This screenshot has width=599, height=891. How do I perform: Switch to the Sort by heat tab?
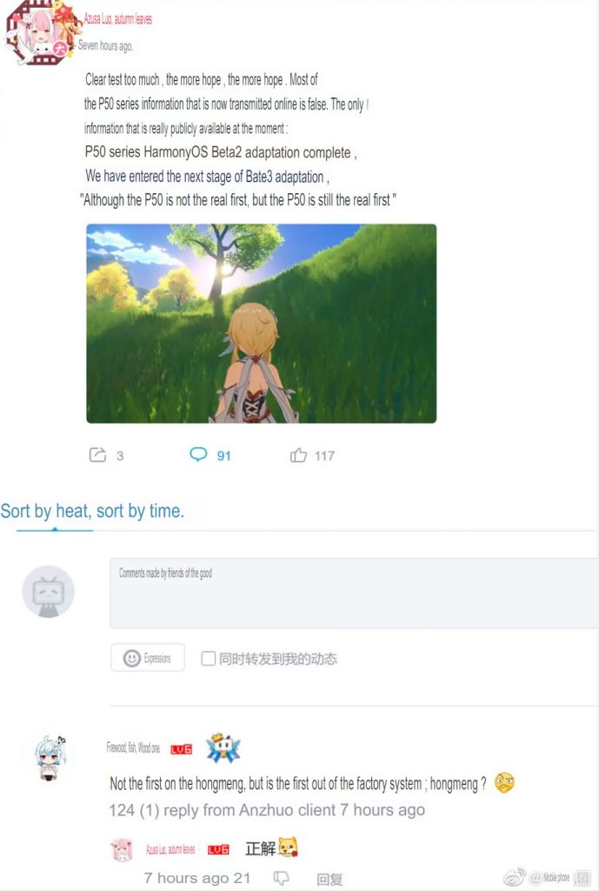[x=45, y=512]
